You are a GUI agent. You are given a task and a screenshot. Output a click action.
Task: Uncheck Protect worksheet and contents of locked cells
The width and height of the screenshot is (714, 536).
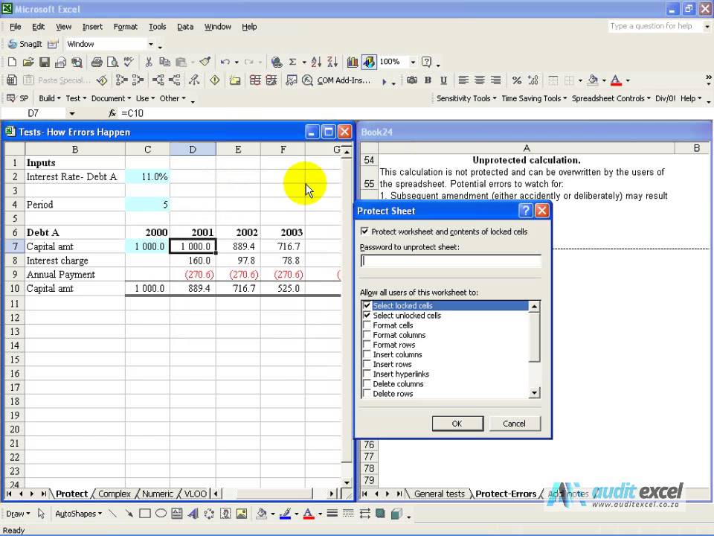(x=364, y=231)
